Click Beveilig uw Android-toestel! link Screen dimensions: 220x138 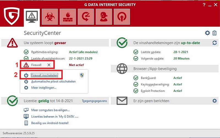pos(50,123)
